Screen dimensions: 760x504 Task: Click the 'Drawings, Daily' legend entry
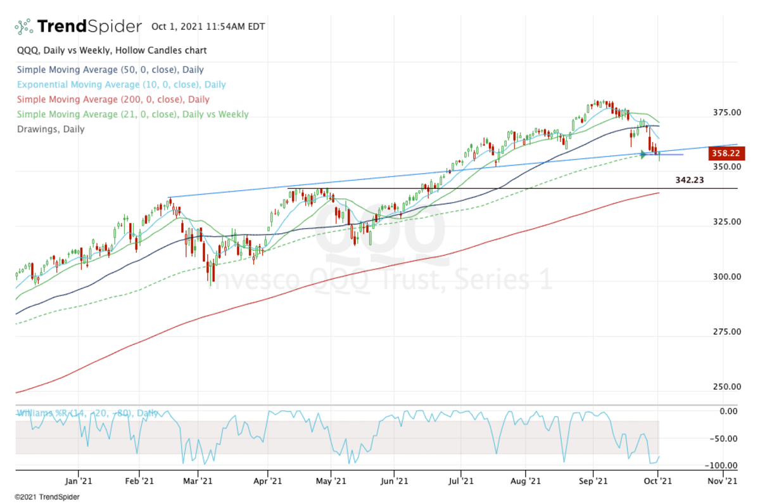pyautogui.click(x=51, y=129)
